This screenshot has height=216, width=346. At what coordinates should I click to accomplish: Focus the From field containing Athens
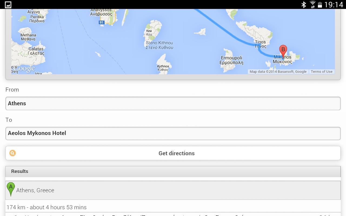pos(173,103)
